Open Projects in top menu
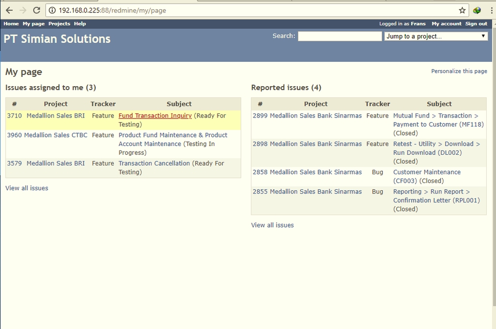The image size is (496, 329). (x=59, y=24)
